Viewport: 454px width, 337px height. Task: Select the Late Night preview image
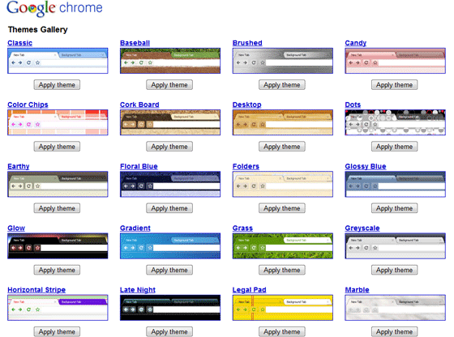pos(170,308)
